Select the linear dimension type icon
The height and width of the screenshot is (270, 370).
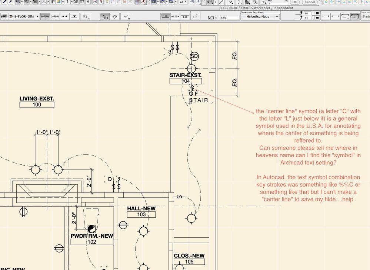coord(45,16)
